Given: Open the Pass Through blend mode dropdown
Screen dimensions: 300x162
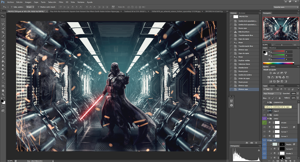Looking at the screenshot, I should coord(272,93).
